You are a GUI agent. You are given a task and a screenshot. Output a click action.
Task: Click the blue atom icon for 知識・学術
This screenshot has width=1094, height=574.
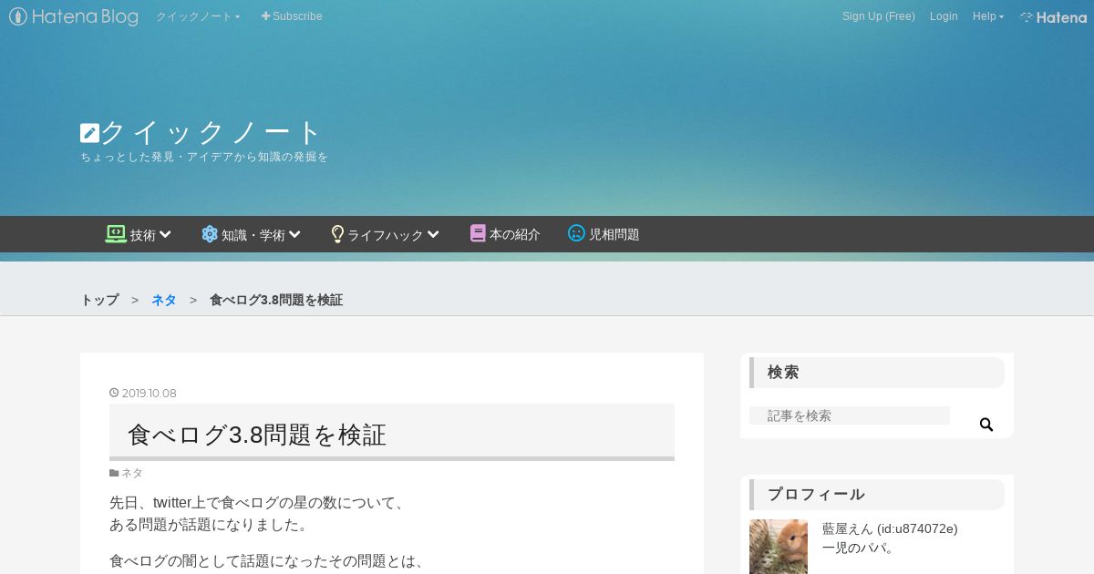point(210,233)
